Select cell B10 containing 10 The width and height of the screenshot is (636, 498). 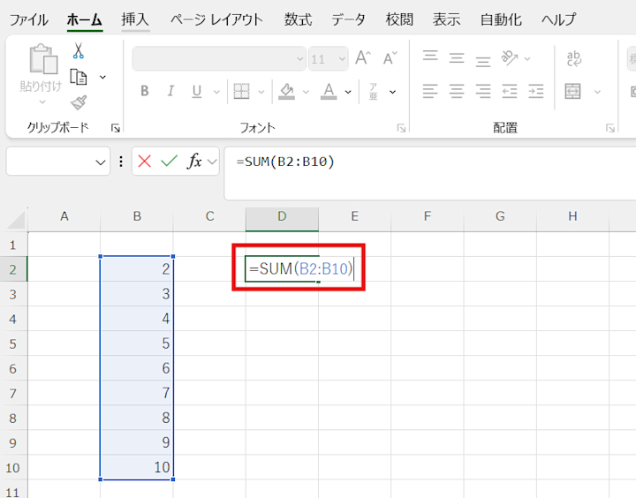(x=137, y=467)
